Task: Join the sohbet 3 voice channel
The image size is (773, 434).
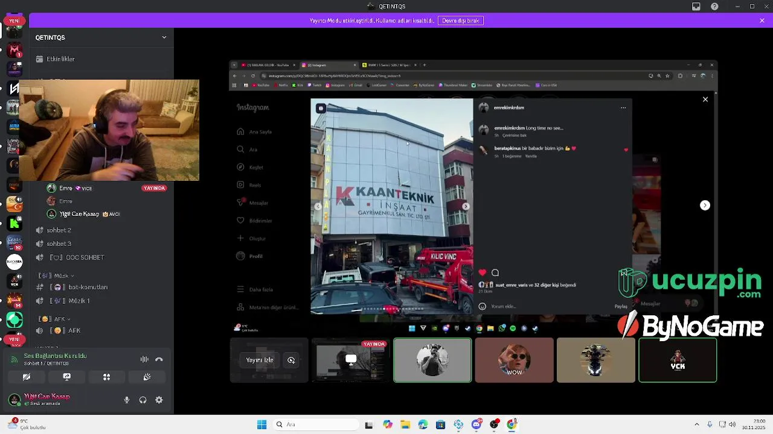Action: coord(59,244)
